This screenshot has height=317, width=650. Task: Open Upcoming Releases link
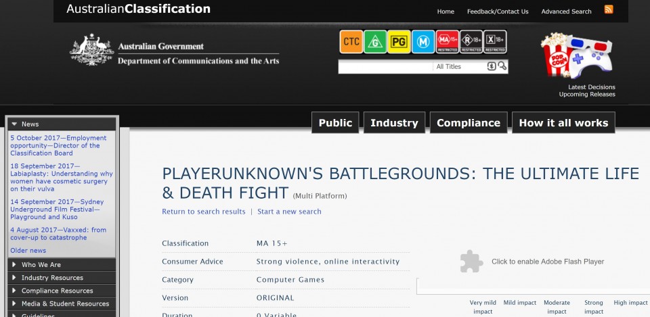(587, 95)
